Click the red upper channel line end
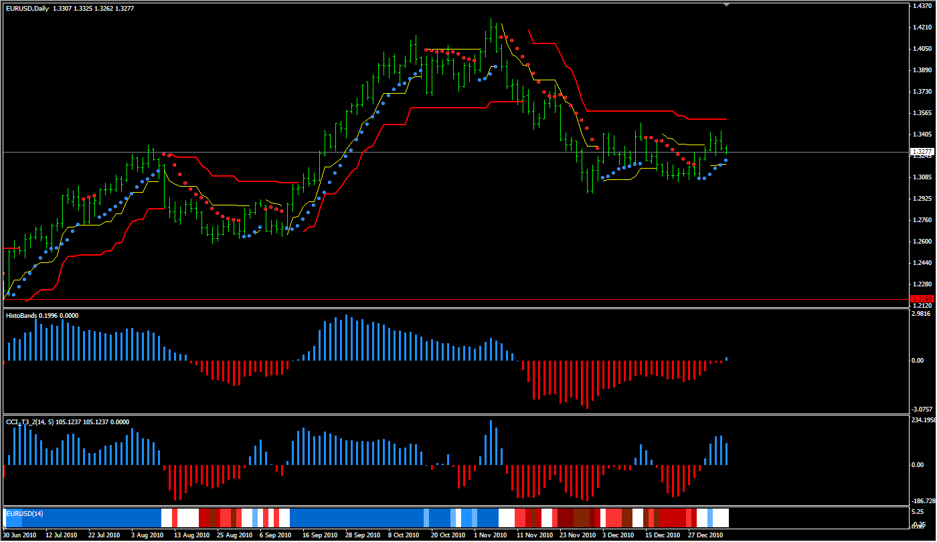The height and width of the screenshot is (542, 937). pos(725,119)
